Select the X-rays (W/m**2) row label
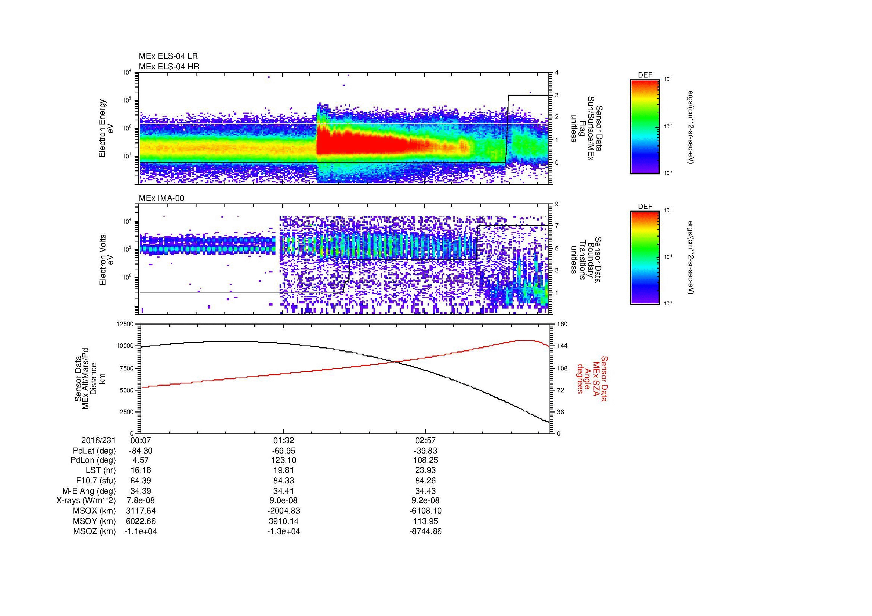 (86, 501)
